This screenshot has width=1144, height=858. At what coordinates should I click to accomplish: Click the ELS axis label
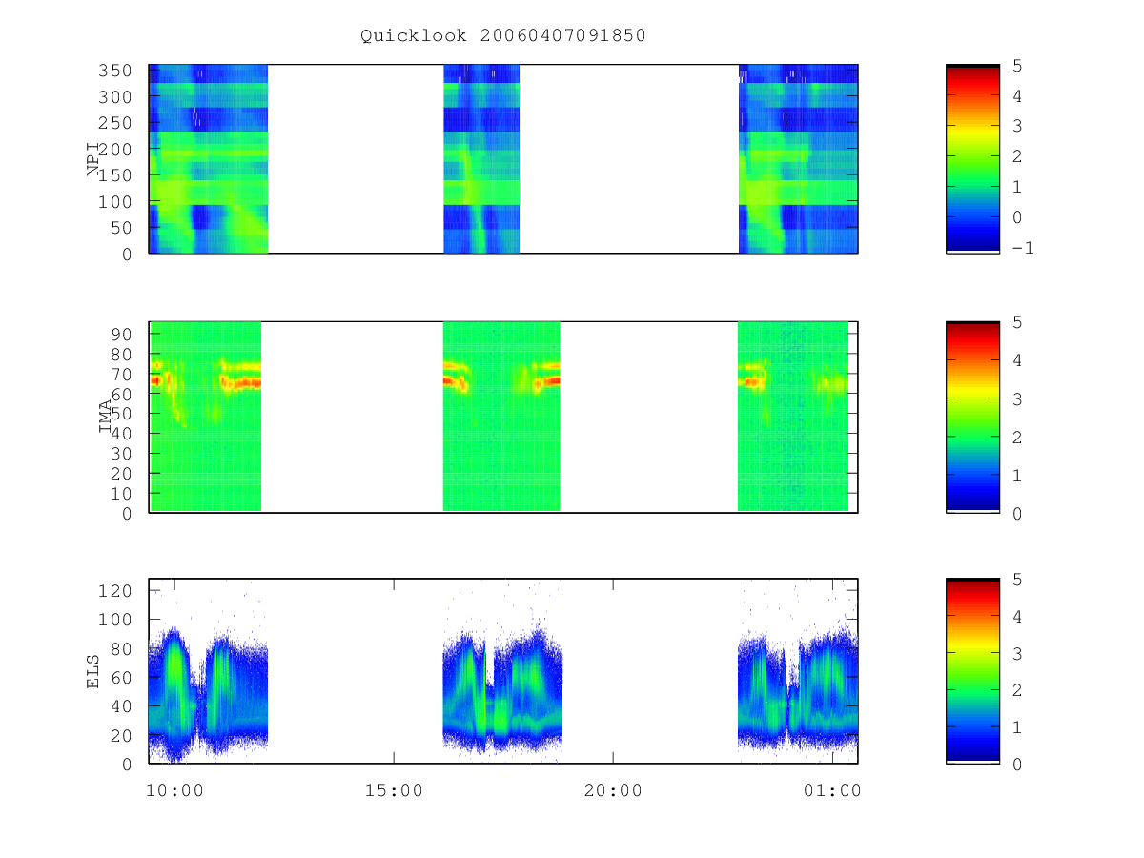[x=93, y=671]
